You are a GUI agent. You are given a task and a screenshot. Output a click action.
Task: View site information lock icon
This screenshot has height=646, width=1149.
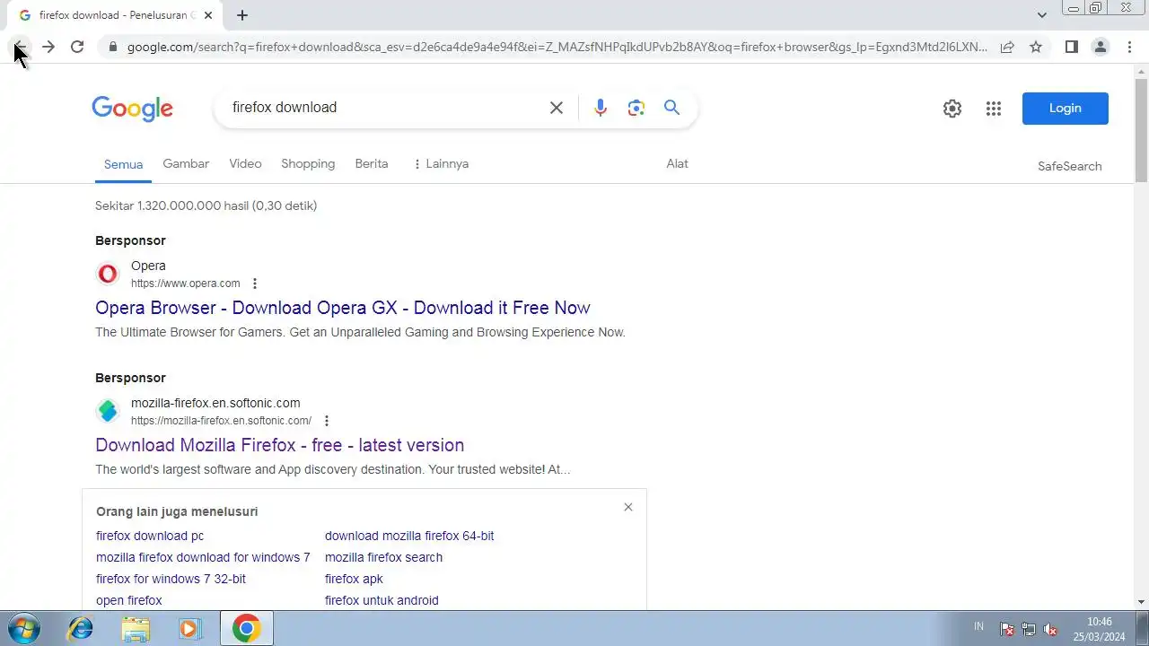112,47
